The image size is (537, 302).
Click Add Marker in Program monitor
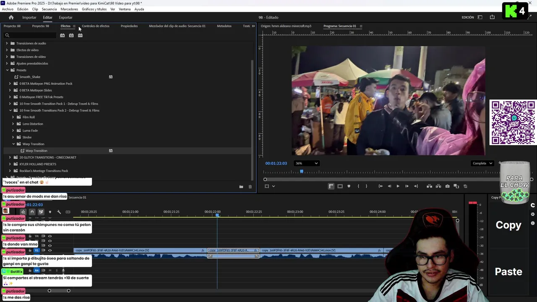pos(349,186)
